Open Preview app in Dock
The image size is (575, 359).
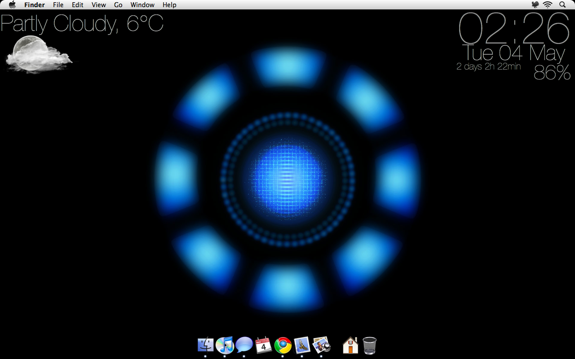(321, 345)
